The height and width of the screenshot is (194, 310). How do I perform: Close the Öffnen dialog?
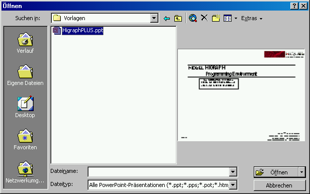(x=303, y=6)
